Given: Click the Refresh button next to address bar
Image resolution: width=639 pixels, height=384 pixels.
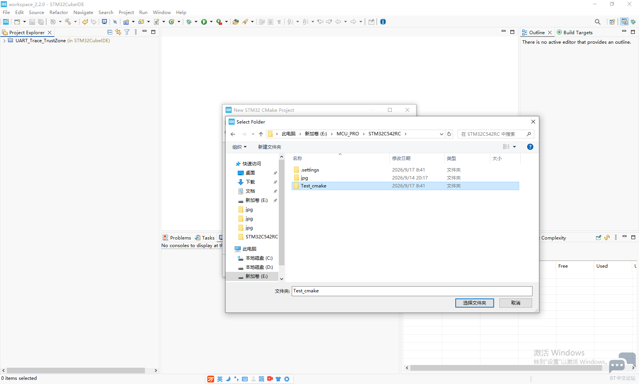Looking at the screenshot, I should pos(449,134).
